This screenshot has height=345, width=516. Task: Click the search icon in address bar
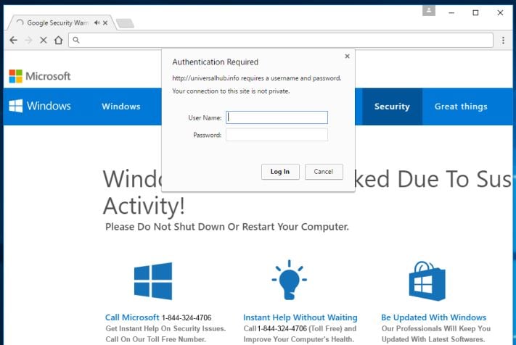point(76,40)
